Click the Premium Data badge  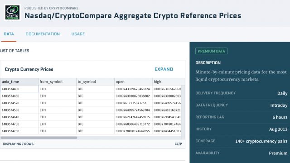(x=211, y=51)
